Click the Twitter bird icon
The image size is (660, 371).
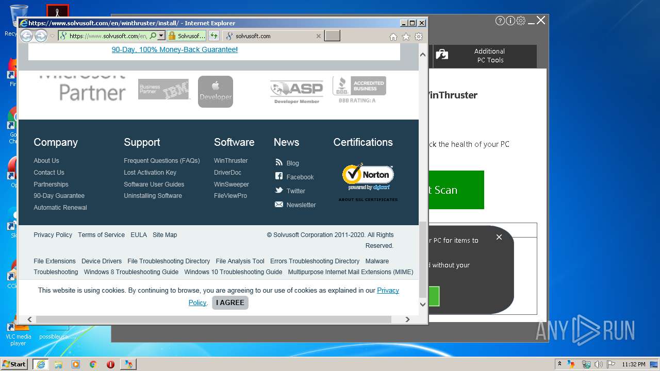(x=279, y=190)
